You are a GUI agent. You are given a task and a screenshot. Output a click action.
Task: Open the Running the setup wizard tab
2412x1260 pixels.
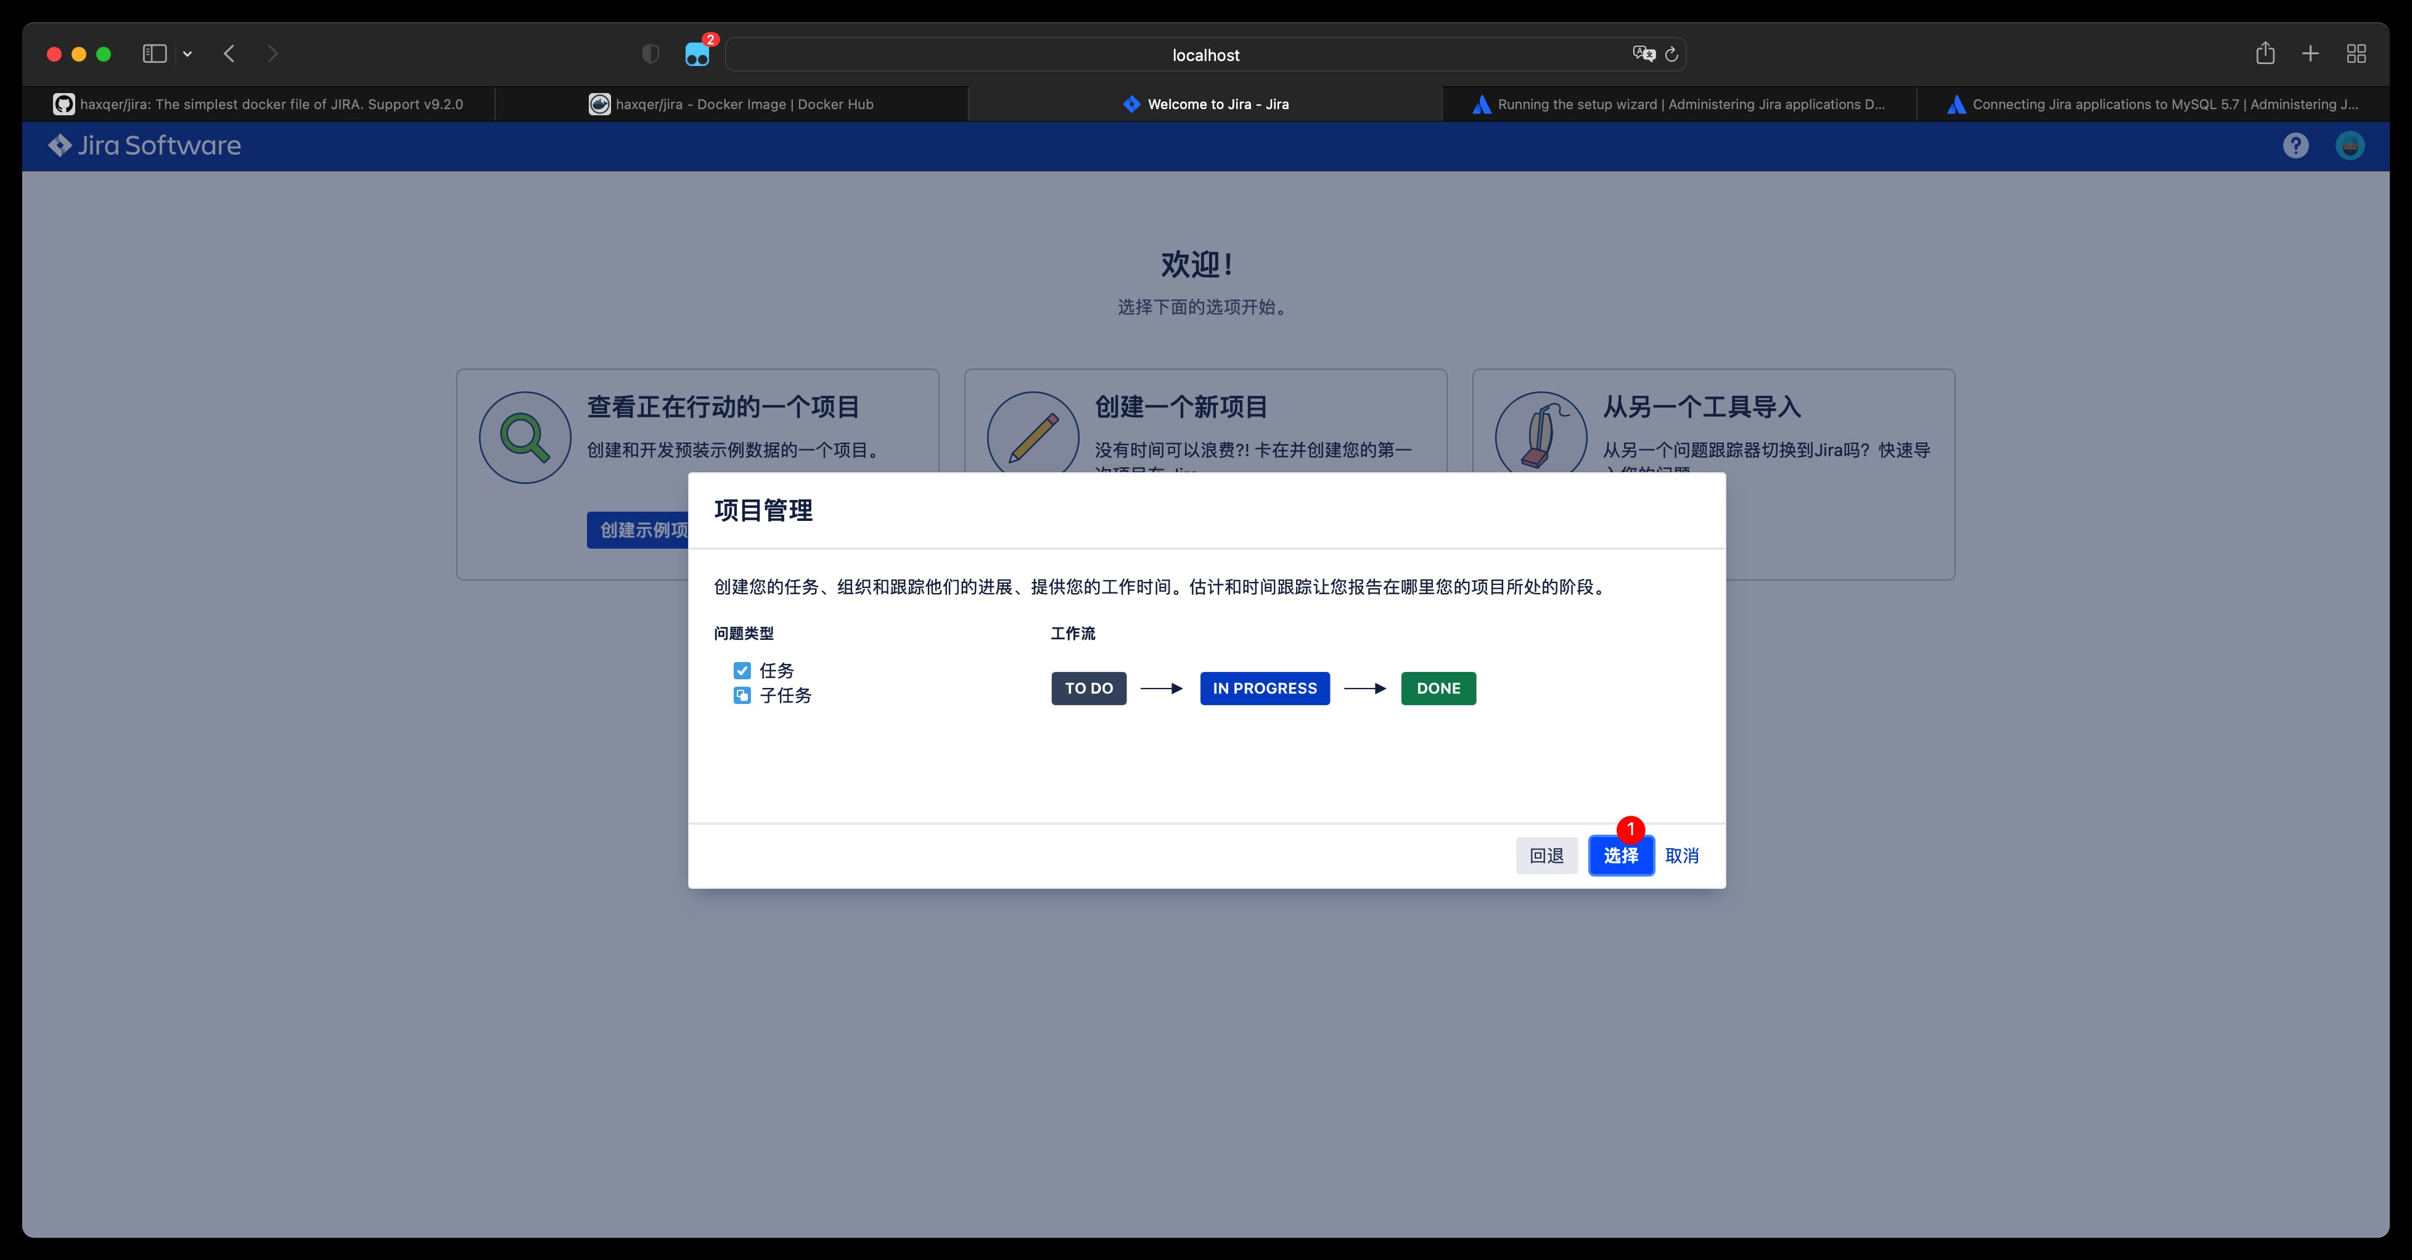coord(1679,104)
